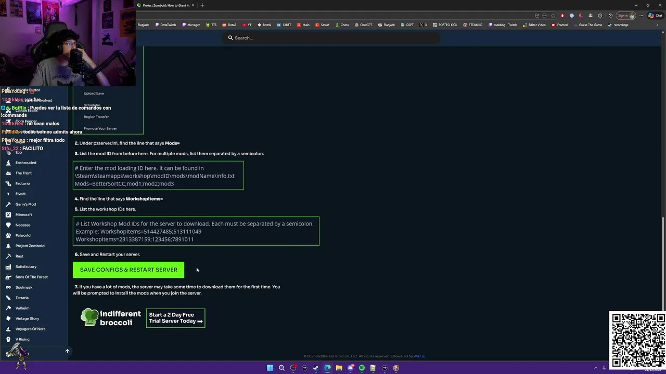Click the scroll-to-top arrow button
This screenshot has width=666, height=374.
coord(67,351)
